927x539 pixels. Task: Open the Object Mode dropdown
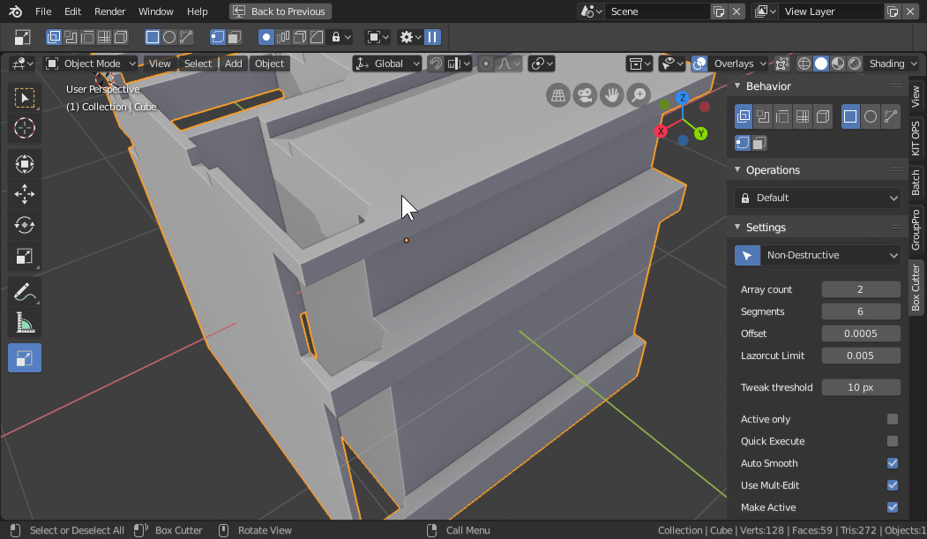pos(91,64)
